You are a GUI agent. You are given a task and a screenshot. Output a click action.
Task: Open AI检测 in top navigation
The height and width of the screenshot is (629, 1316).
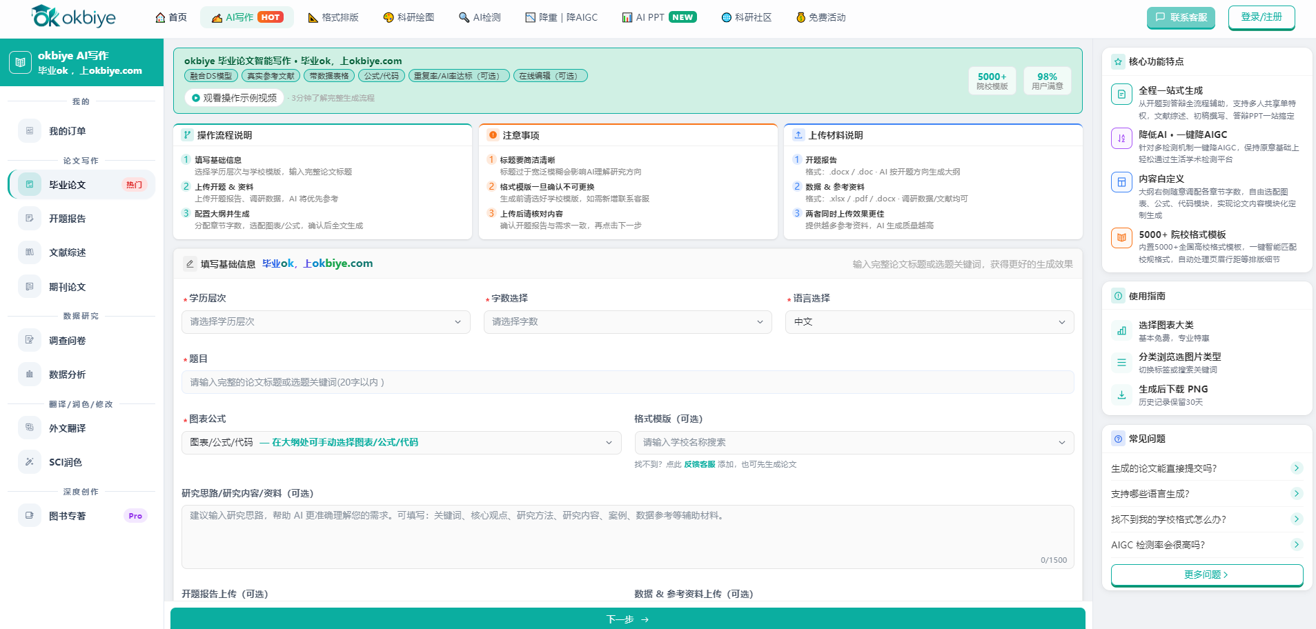pos(480,17)
